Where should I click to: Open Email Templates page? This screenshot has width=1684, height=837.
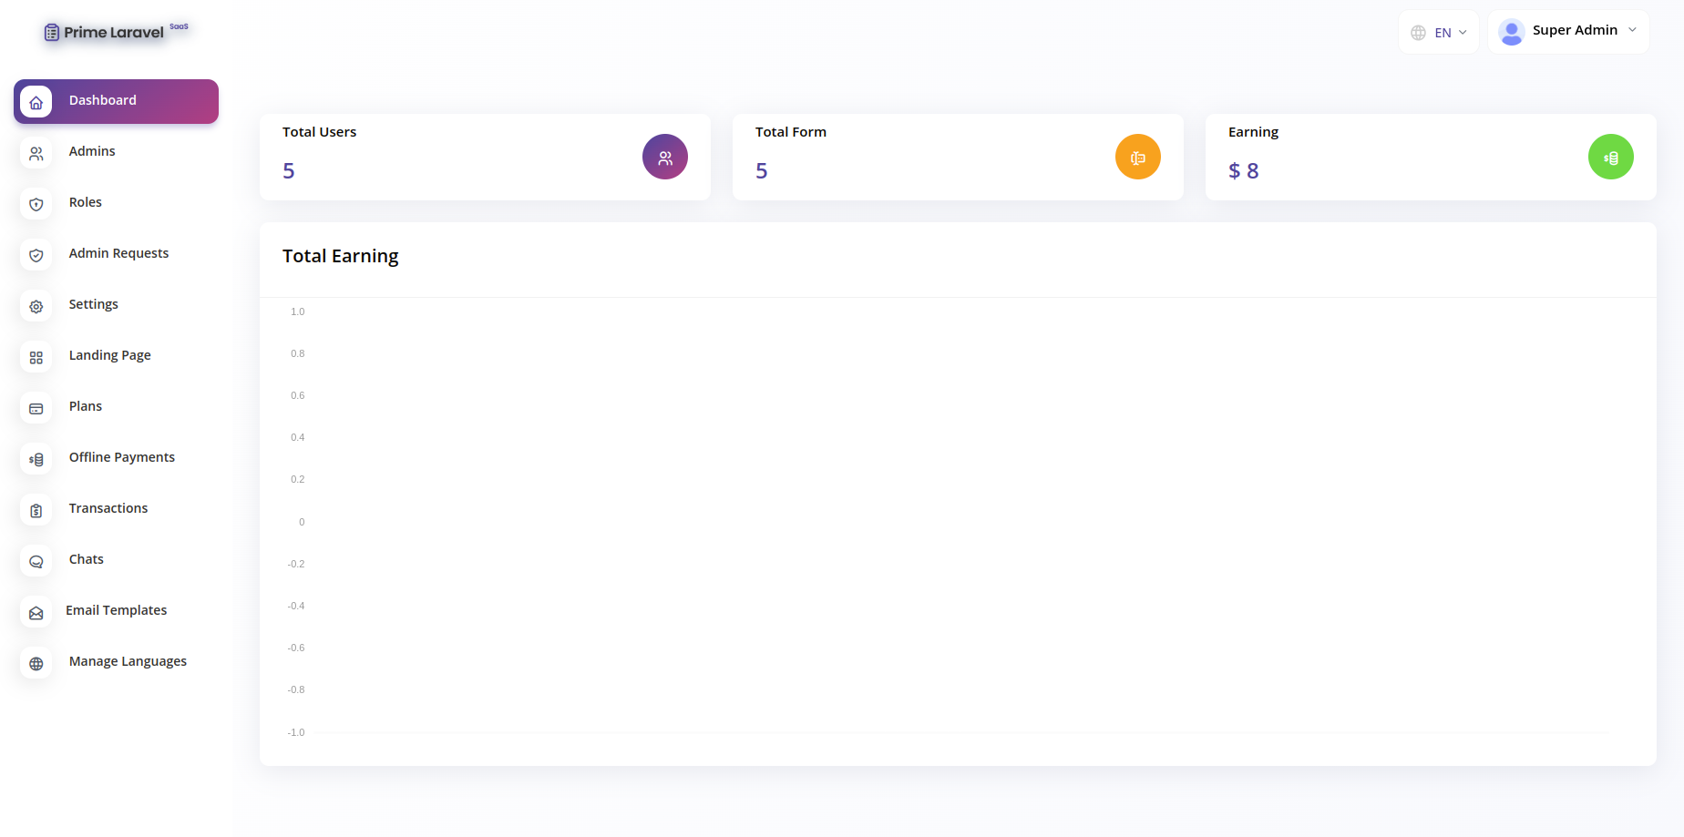[x=116, y=611]
